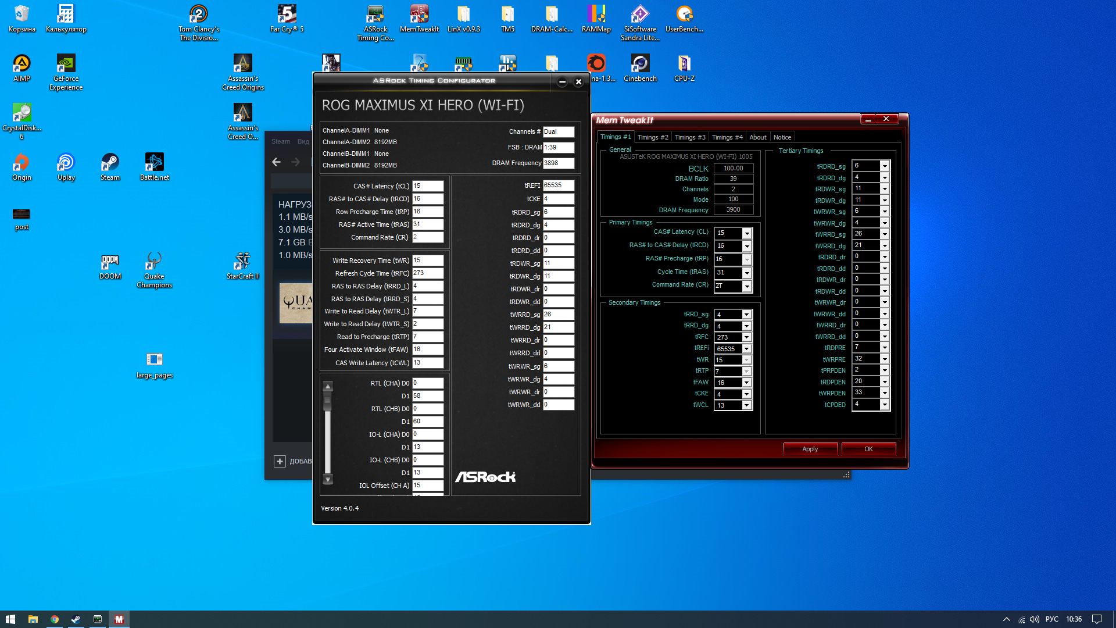Expand the tRFC dropdown in Secondary Timings

(x=747, y=337)
